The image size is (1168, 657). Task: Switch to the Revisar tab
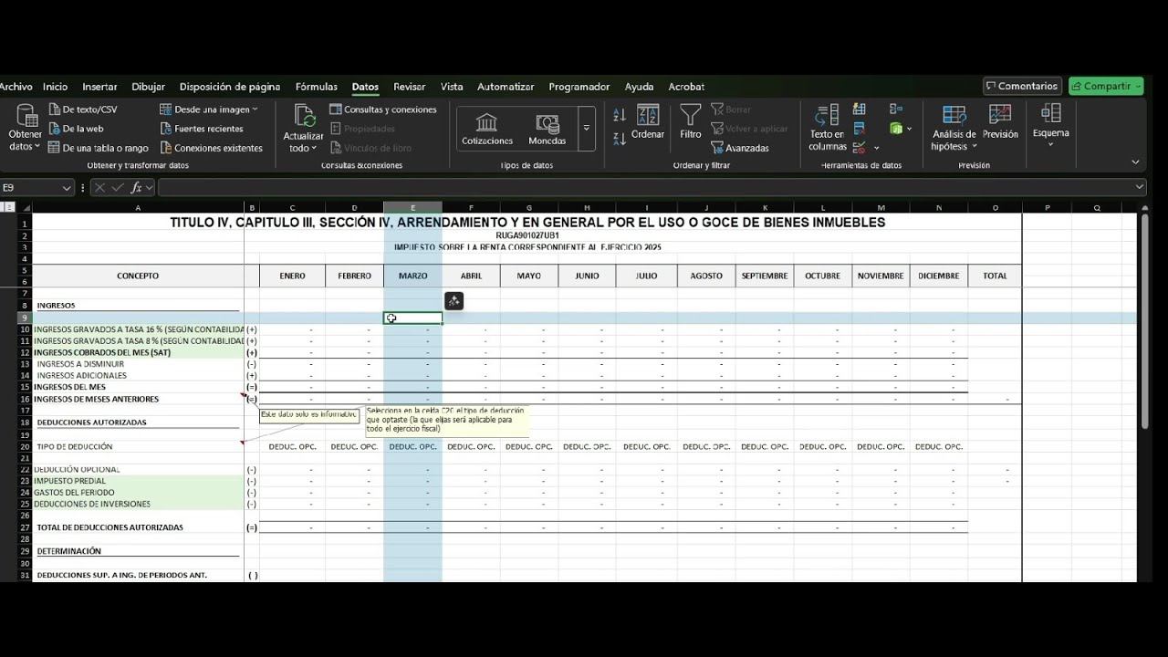[410, 87]
